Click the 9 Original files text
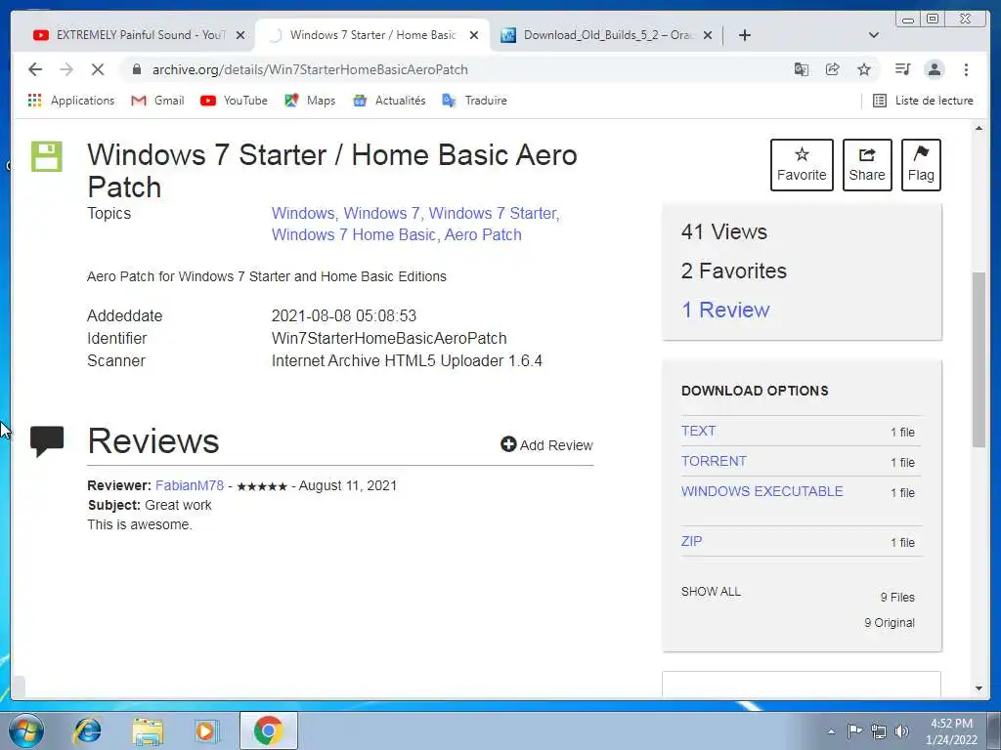The image size is (1001, 750). click(x=890, y=622)
